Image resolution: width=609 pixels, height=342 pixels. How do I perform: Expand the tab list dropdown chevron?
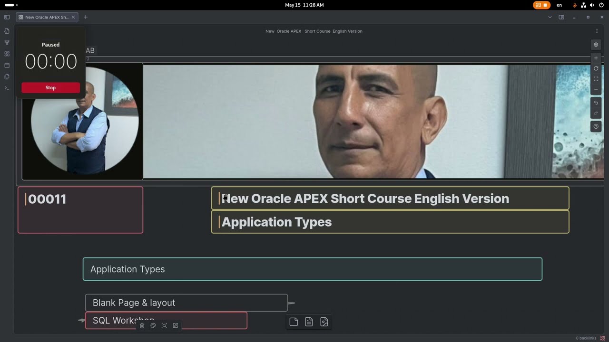(x=550, y=17)
